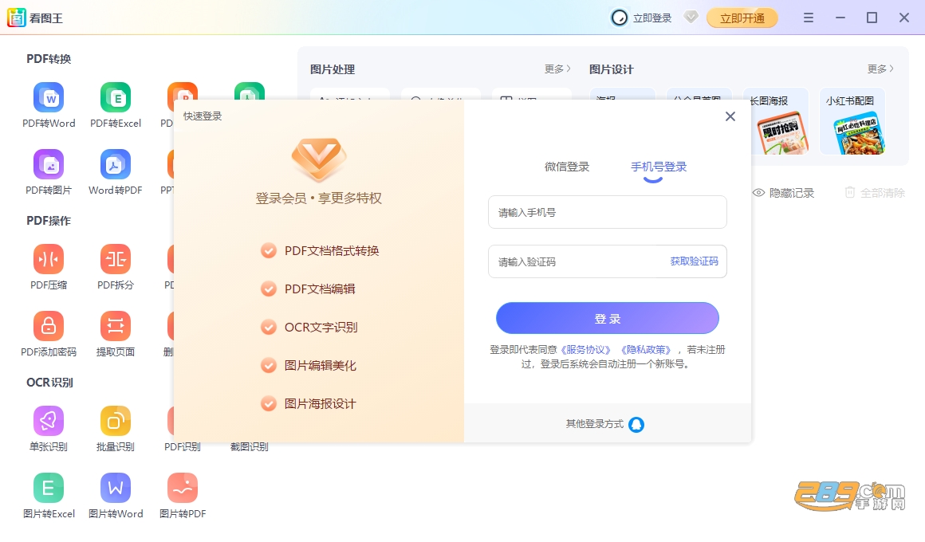Click the 图片处理 section heading
Viewport: 925px width, 542px height.
(333, 69)
